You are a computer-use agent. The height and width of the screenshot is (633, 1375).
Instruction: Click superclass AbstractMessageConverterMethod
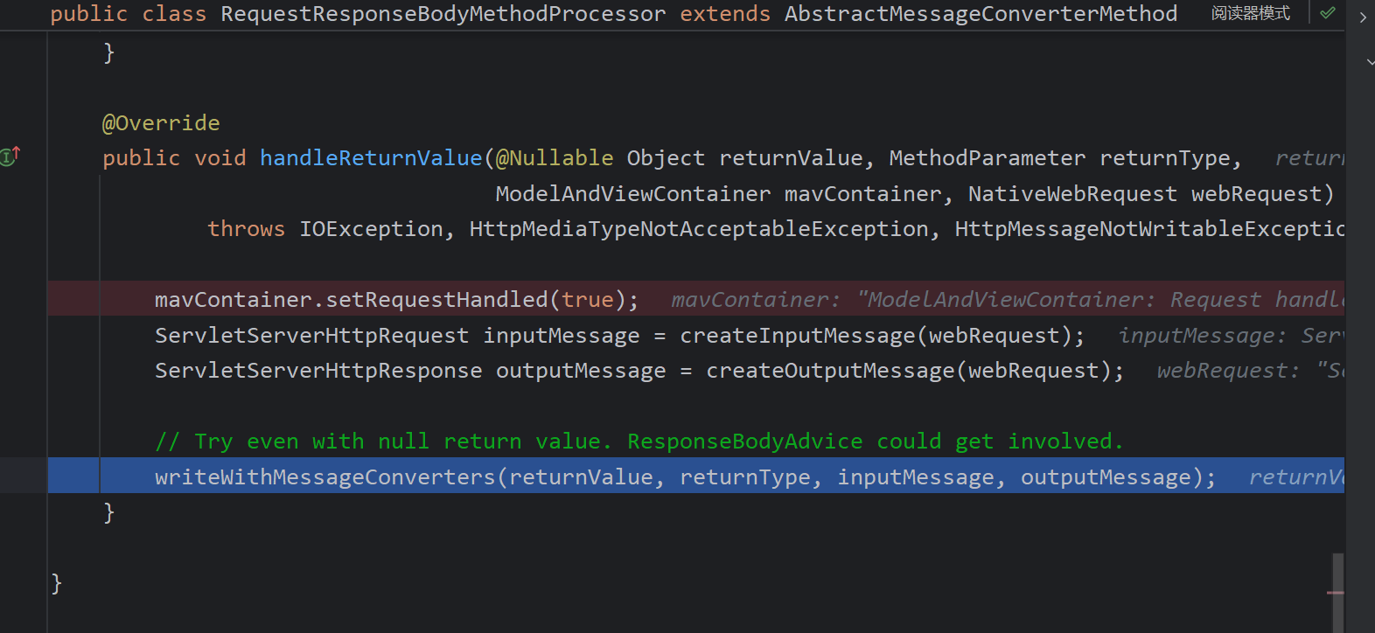coord(981,14)
